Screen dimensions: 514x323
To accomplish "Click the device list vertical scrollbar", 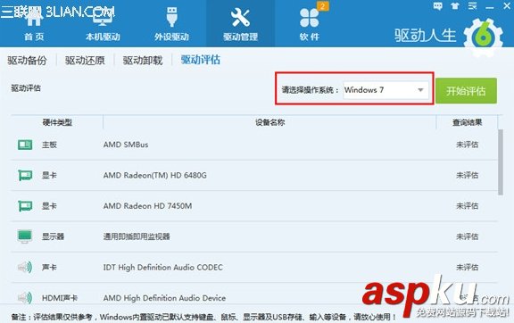I will (501, 162).
